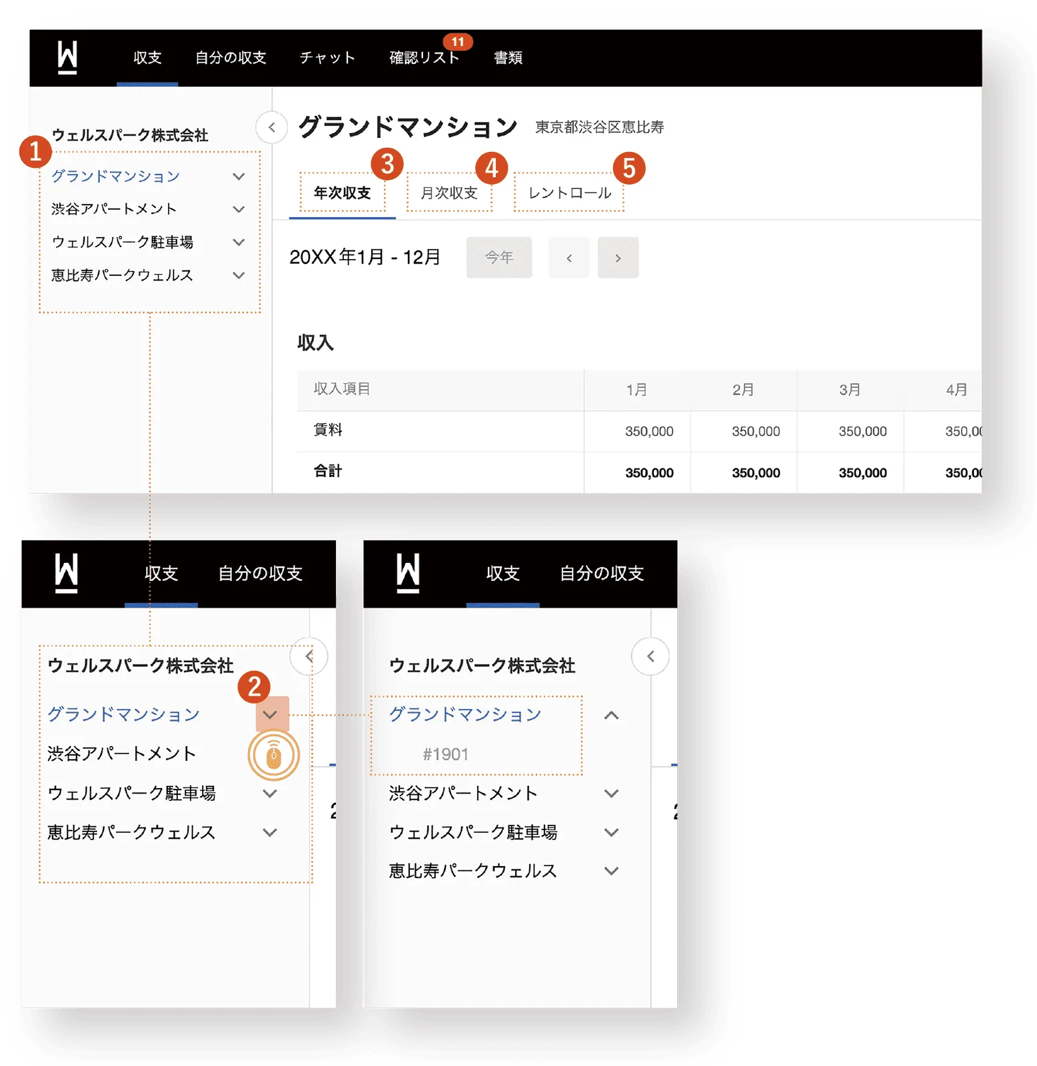Select 渋谷アパートメント in bottom-left window

pos(122,754)
